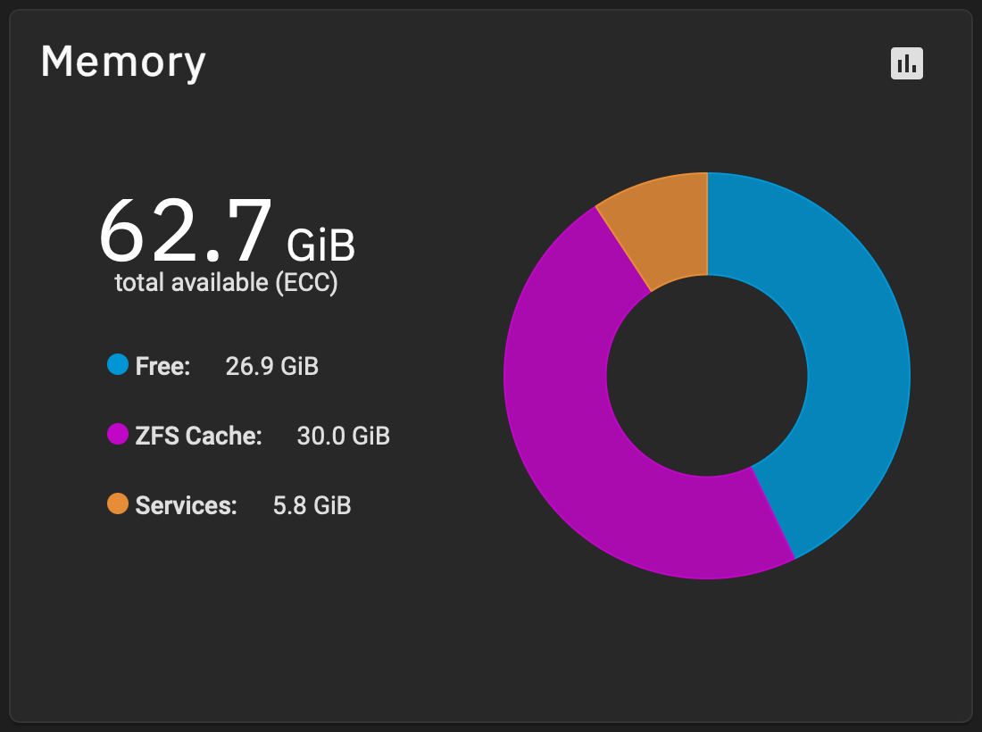982x732 pixels.
Task: Click the purple ZFS Cache legend dot
Action: click(118, 435)
